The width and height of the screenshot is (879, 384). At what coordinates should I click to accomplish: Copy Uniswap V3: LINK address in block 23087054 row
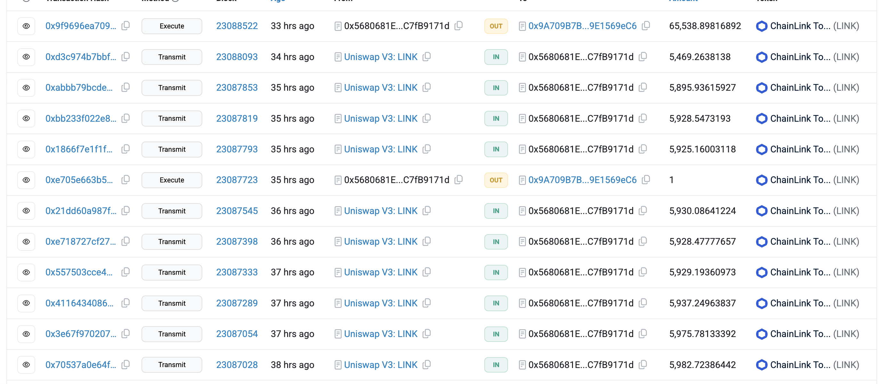tap(427, 334)
